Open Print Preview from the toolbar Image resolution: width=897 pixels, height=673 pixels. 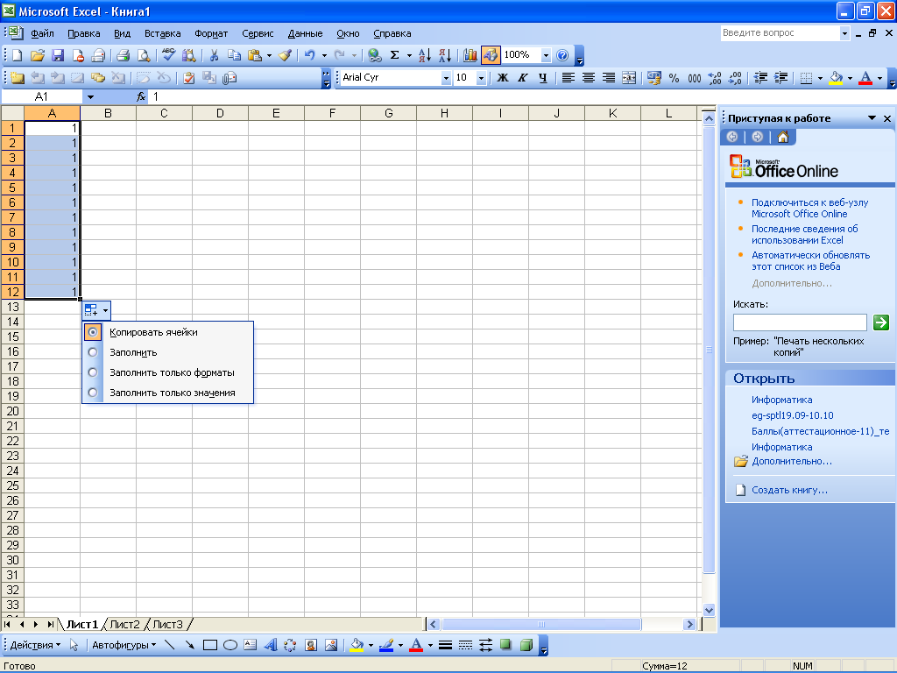144,55
